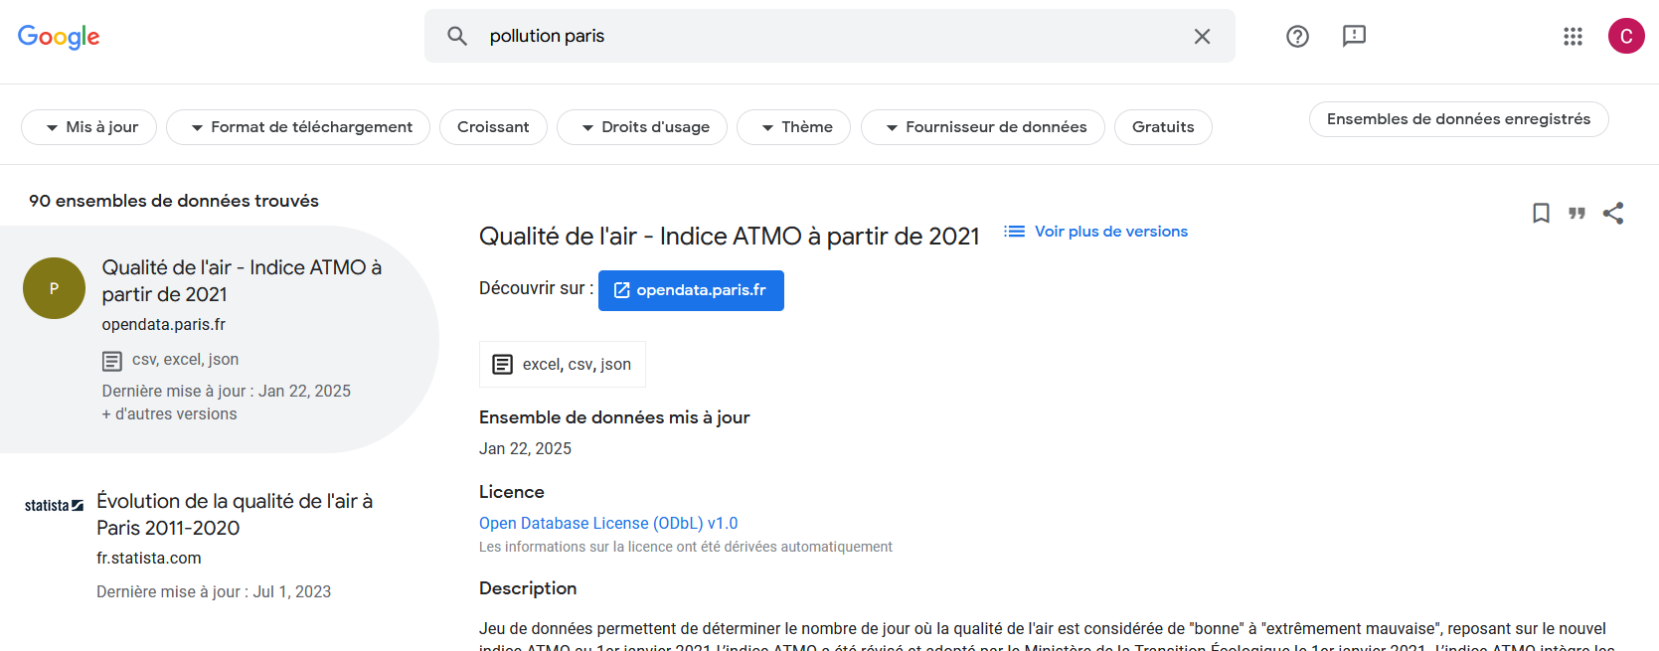1659x651 pixels.
Task: Open the Droits d'usage filter
Action: [642, 127]
